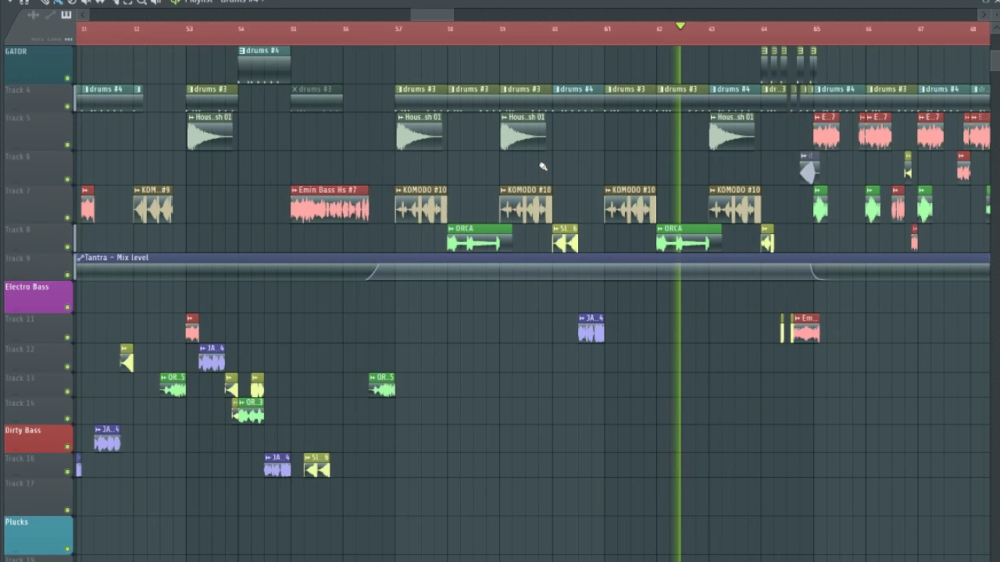Grab the horizontal scrollbar thumb
1000x562 pixels.
(432, 15)
